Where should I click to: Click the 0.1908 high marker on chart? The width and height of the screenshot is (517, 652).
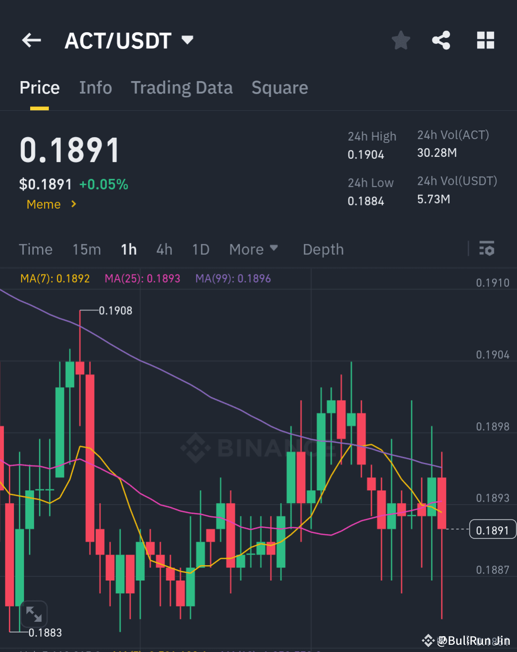(x=115, y=310)
